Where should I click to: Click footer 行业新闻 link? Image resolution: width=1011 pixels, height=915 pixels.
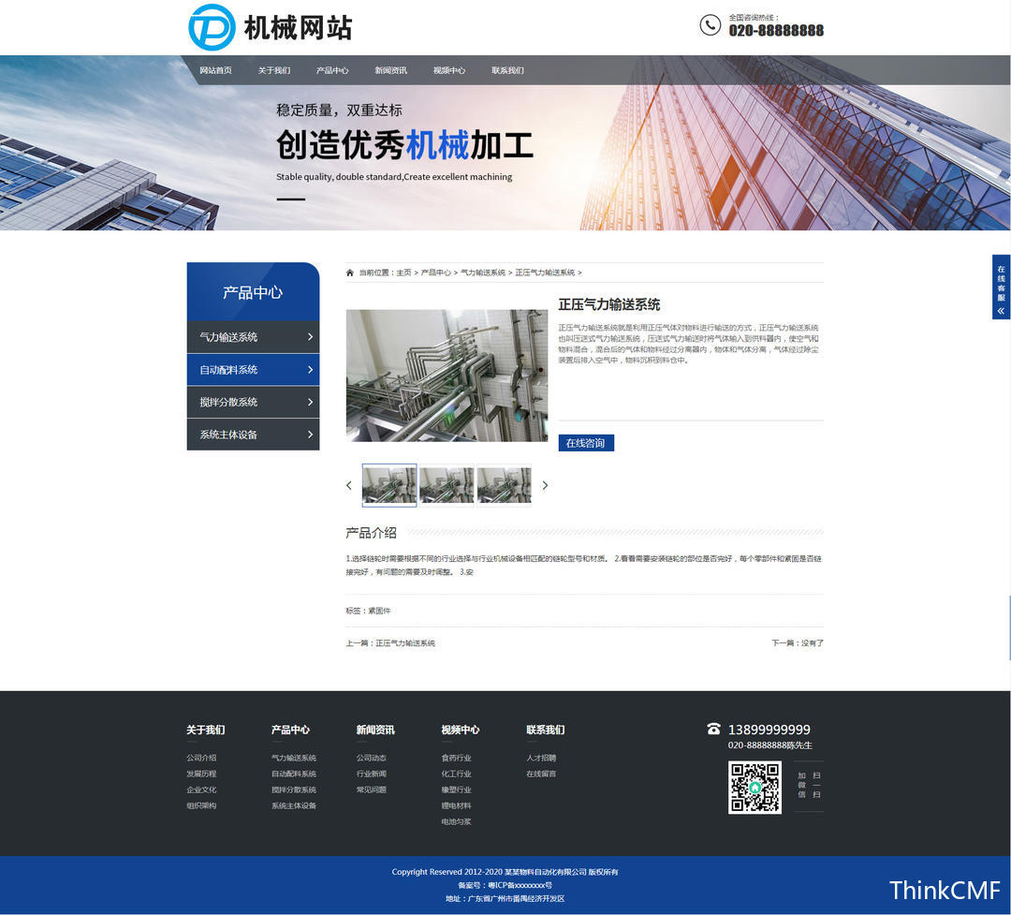(372, 774)
